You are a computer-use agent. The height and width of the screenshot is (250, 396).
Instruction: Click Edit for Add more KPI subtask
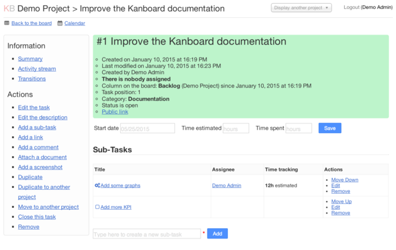click(335, 207)
